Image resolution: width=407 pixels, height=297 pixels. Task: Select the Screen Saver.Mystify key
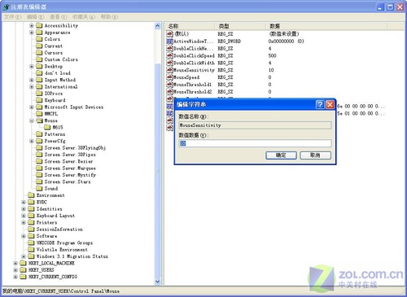coord(70,175)
